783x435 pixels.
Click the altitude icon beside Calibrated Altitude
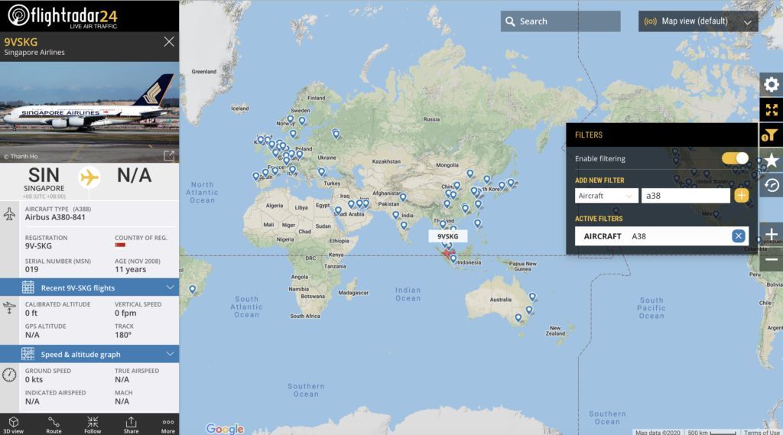click(9, 307)
